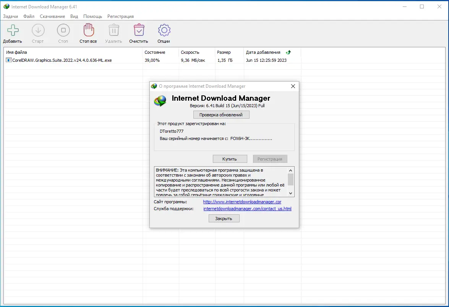Click the Старт download icon
The height and width of the screenshot is (307, 449).
[38, 30]
